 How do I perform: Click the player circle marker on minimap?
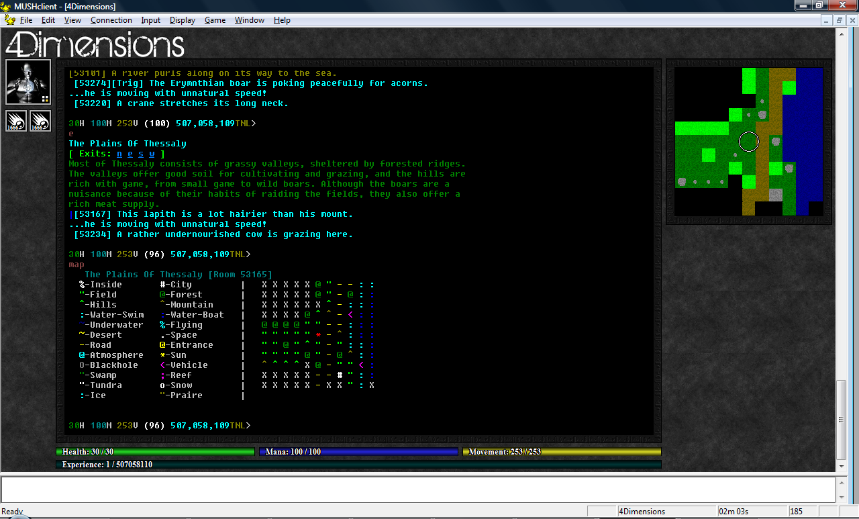749,142
